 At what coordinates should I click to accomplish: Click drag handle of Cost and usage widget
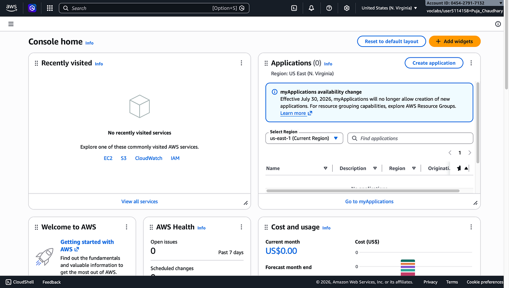[266, 227]
